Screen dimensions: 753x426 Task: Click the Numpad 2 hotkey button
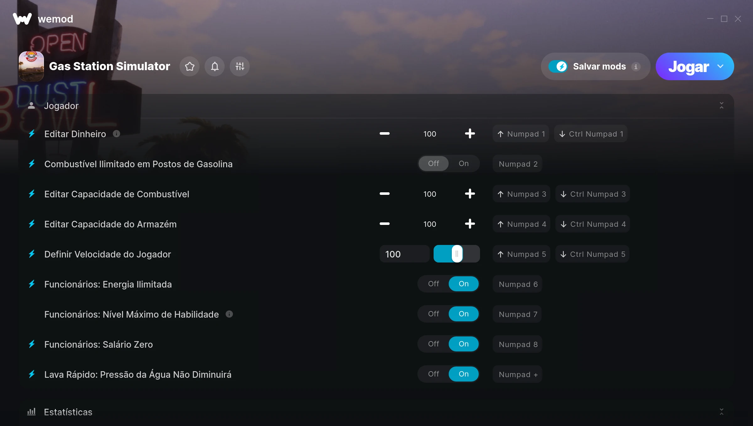518,164
